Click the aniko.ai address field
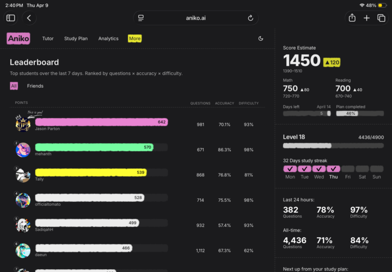 (x=196, y=18)
